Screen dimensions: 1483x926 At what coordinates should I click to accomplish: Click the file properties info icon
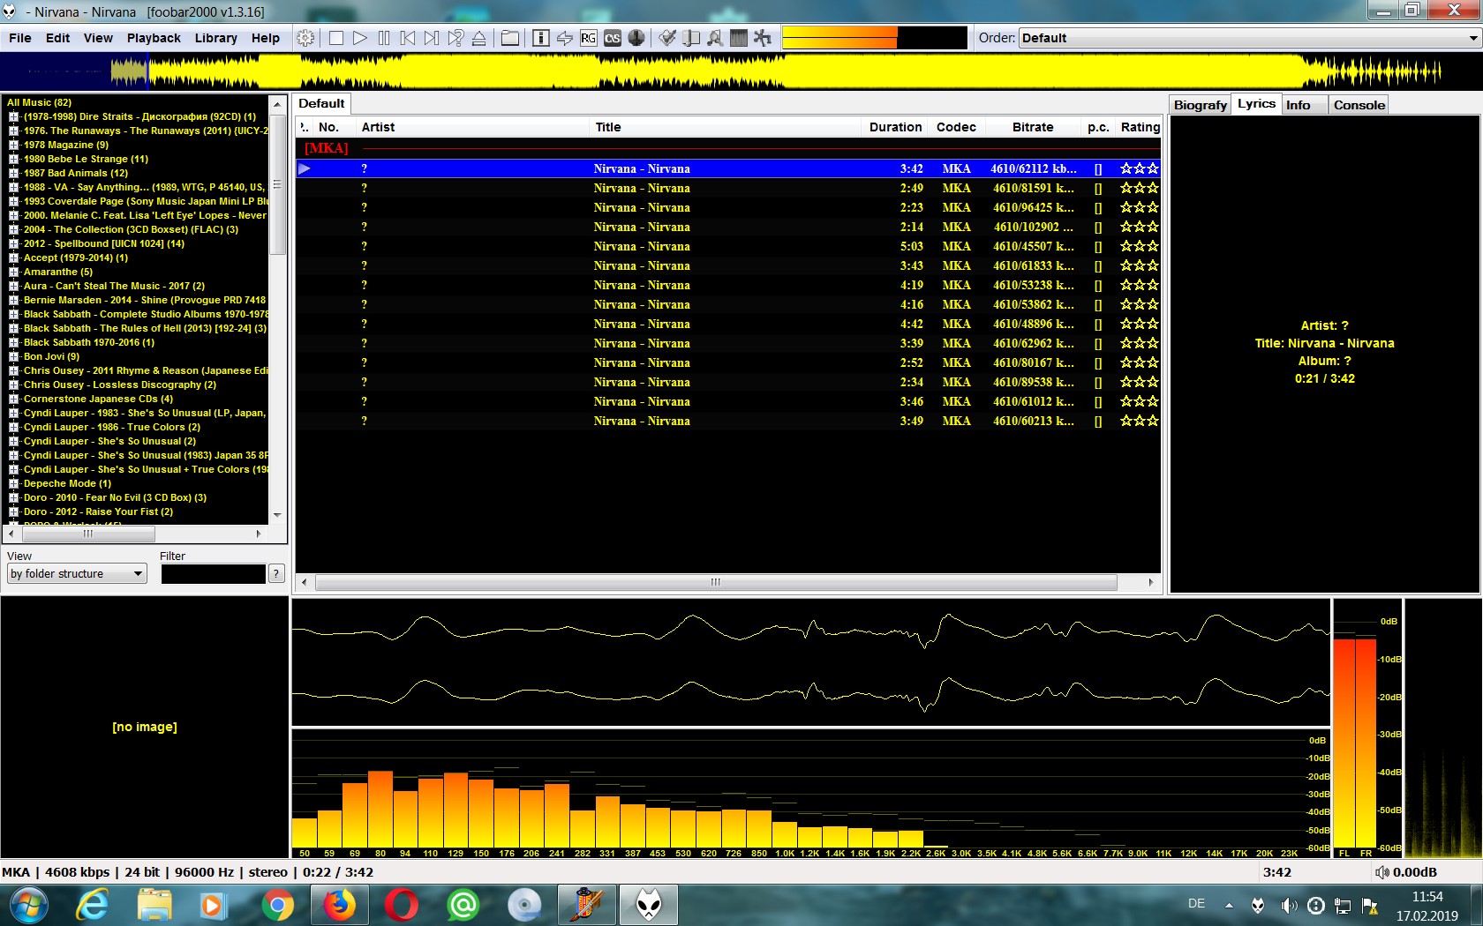coord(541,38)
